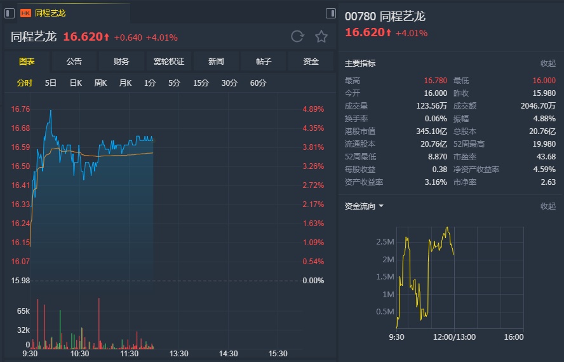Viewport: 564px width, 362px height.
Task: Open the 资金 tab
Action: click(x=311, y=62)
